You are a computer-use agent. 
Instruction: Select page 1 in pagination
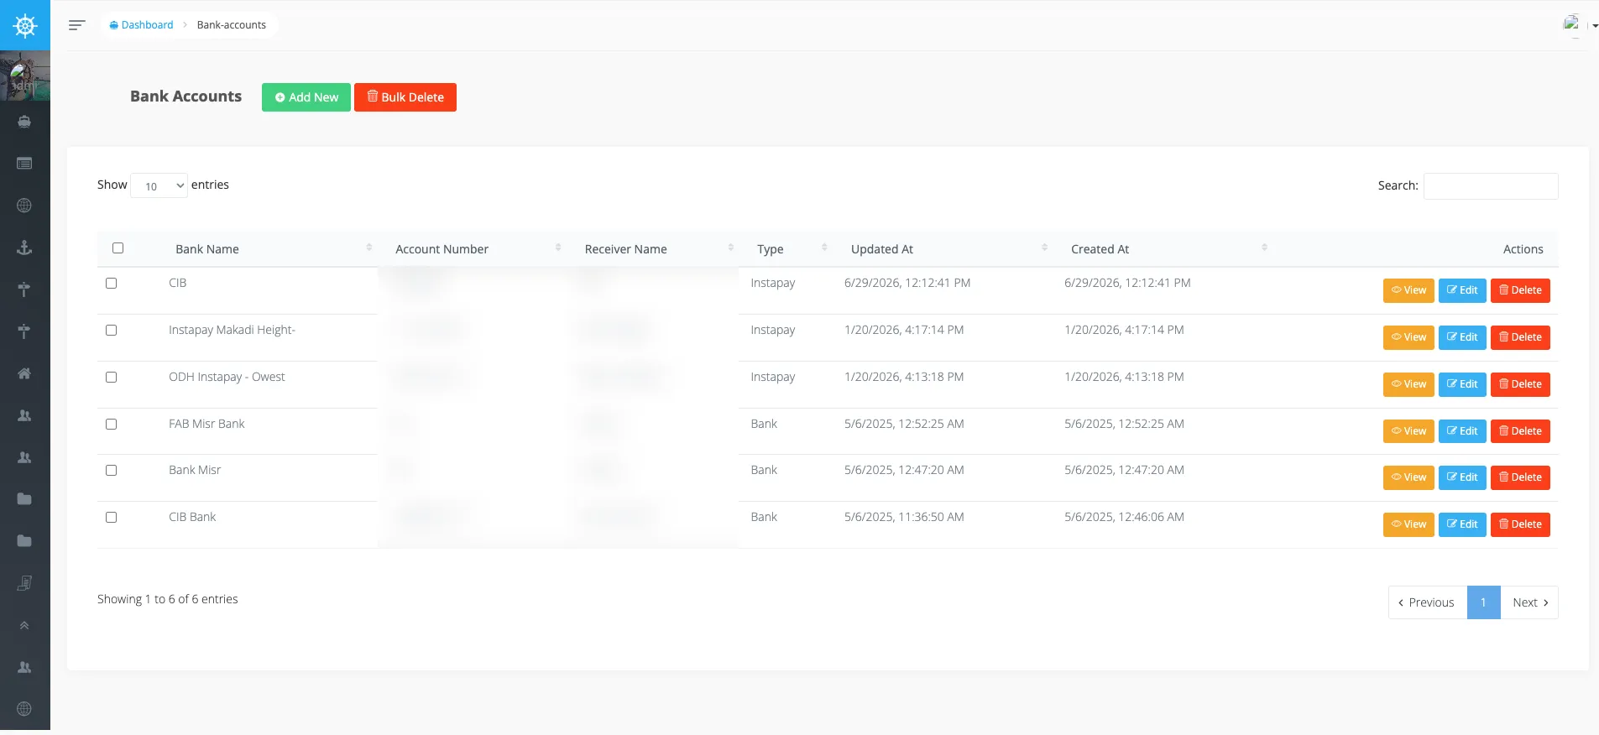click(x=1483, y=602)
